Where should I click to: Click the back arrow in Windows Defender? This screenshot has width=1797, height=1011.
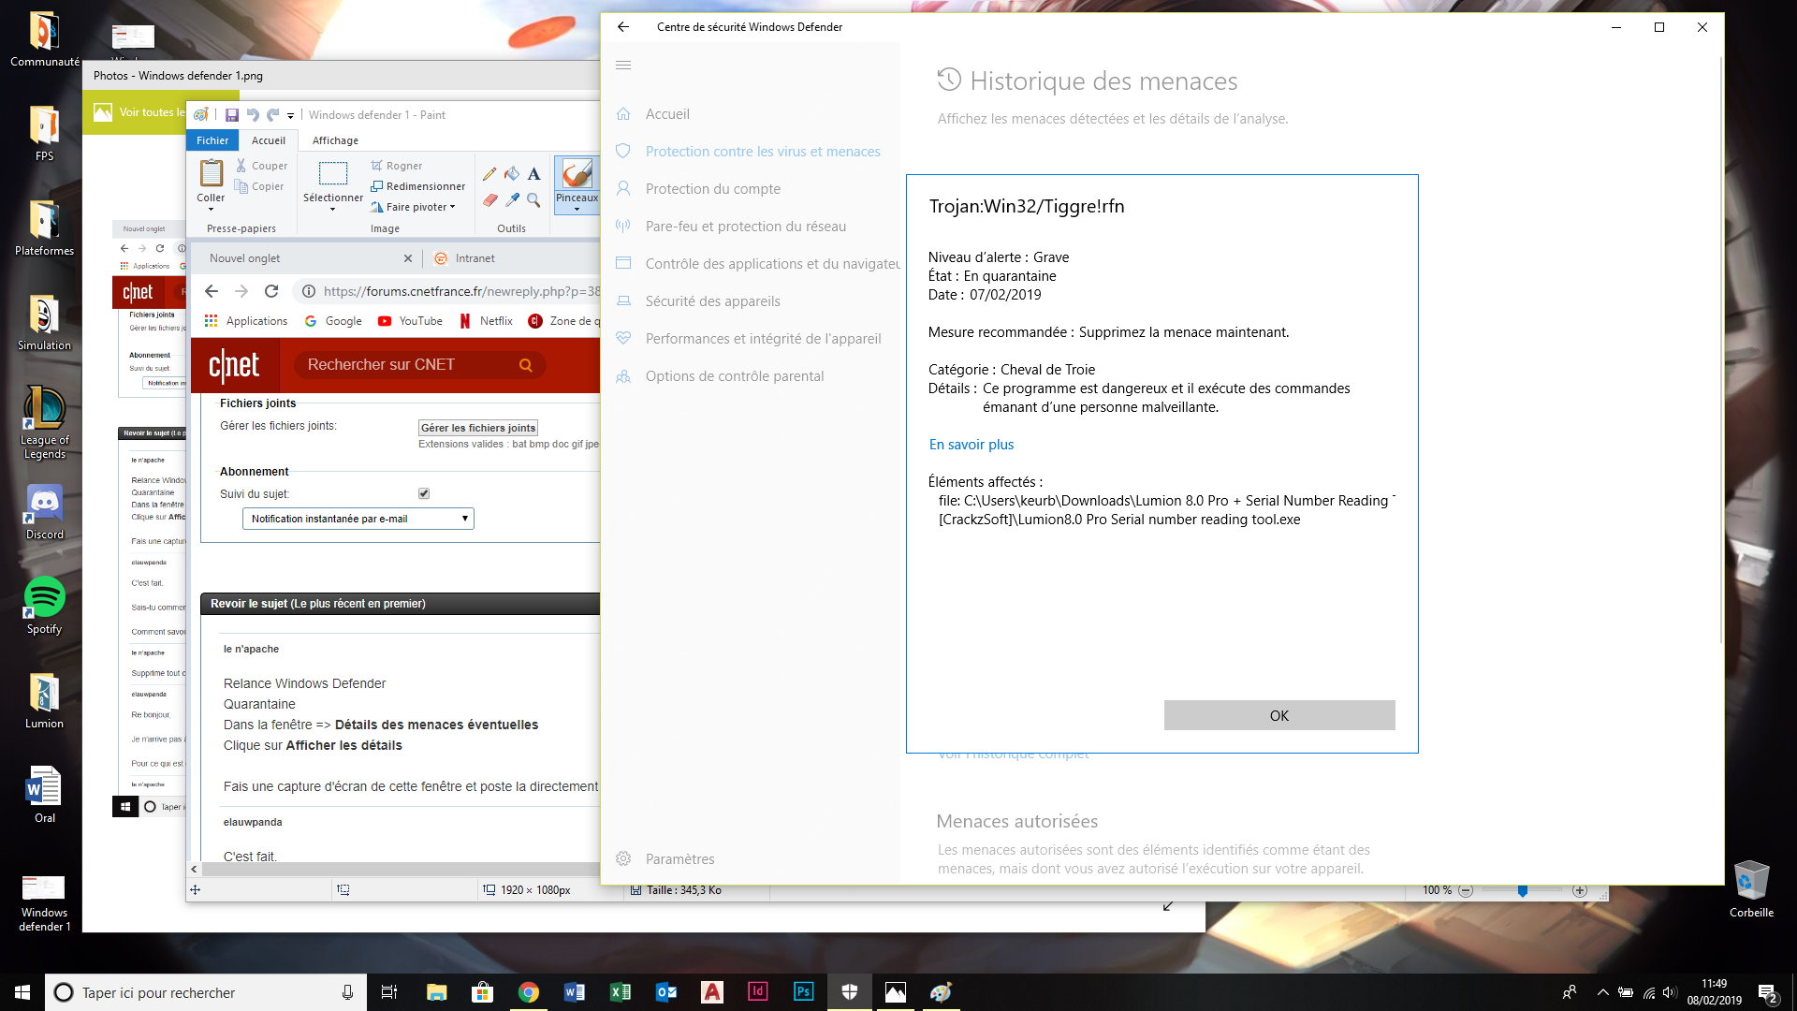pyautogui.click(x=623, y=27)
